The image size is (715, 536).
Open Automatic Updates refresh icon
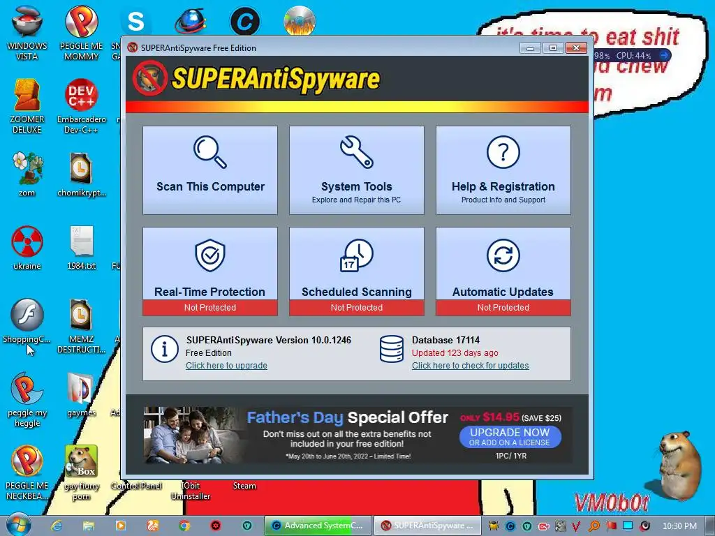click(503, 255)
